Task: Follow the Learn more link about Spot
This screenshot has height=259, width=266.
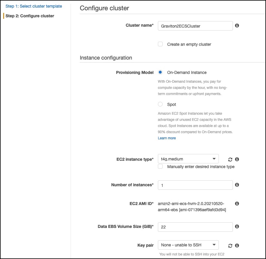Action: point(167,138)
